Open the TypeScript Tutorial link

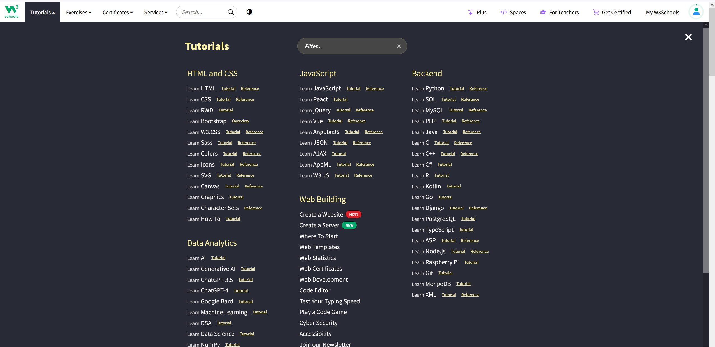pyautogui.click(x=466, y=229)
